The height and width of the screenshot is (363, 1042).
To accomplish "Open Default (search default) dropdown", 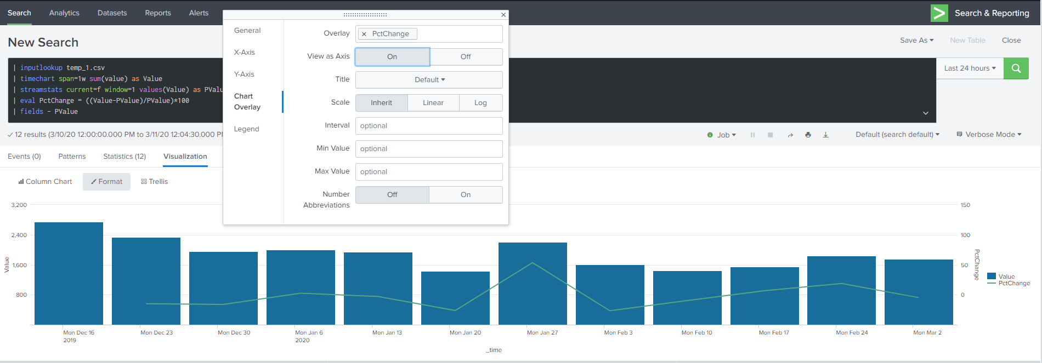I will coord(897,135).
